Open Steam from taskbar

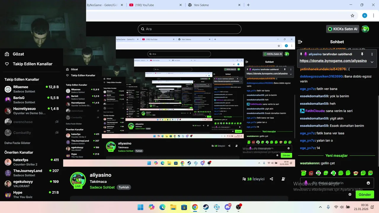pos(205,207)
